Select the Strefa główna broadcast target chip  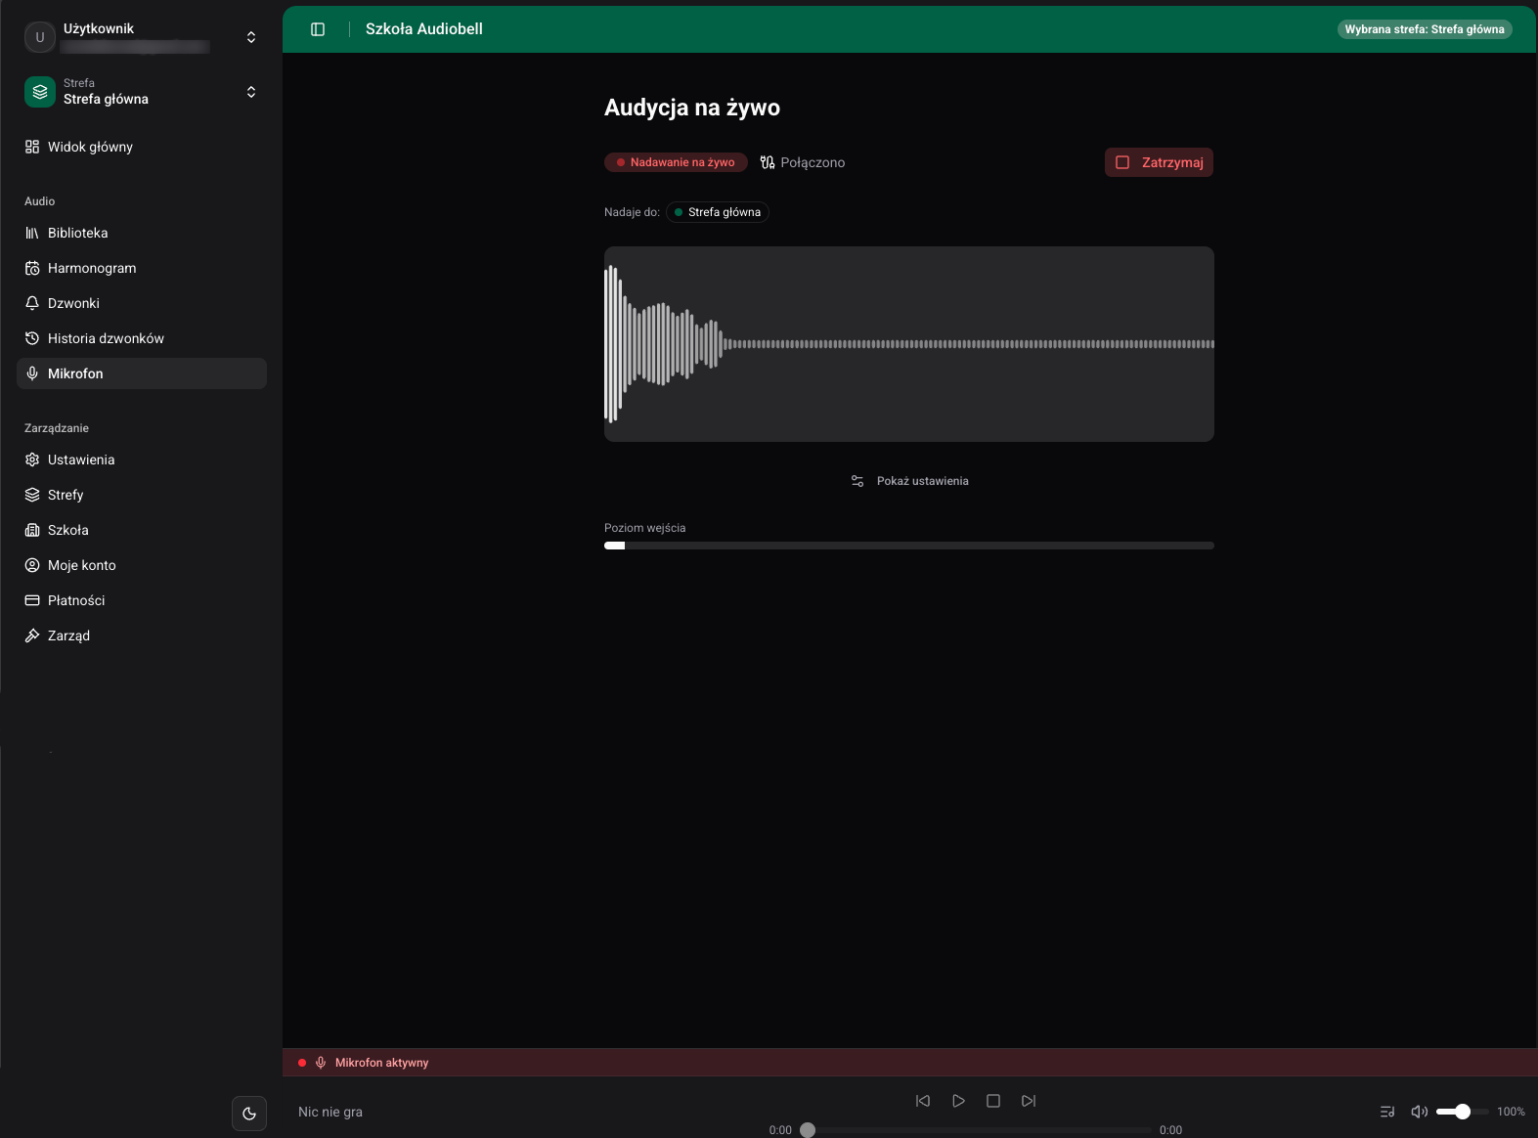718,212
